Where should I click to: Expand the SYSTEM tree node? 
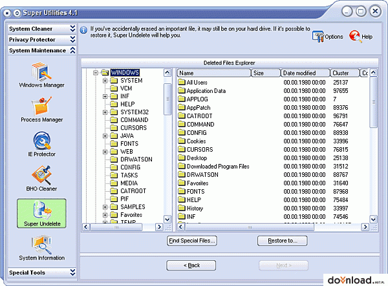click(105, 81)
